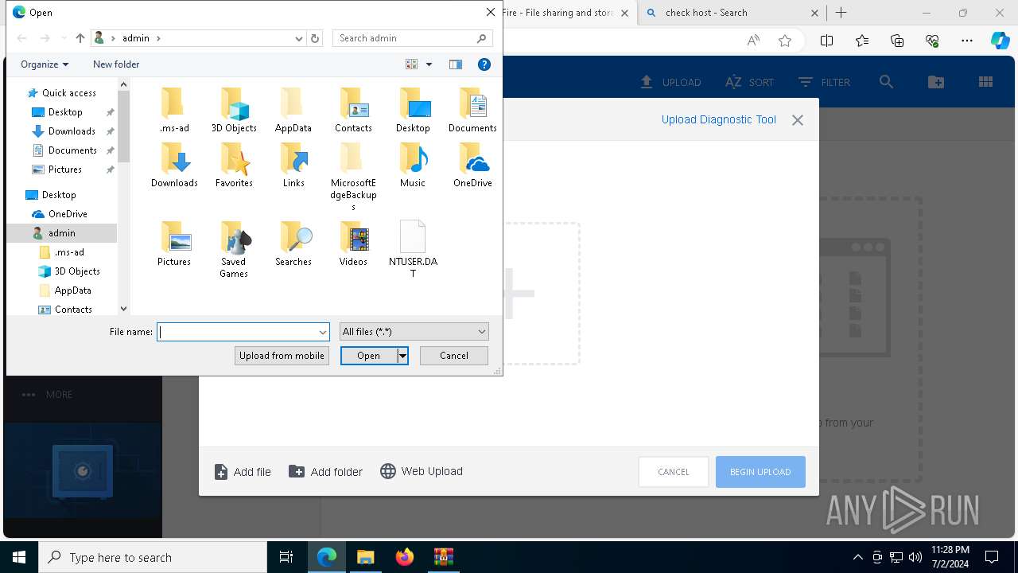The image size is (1018, 573).
Task: Open the Upload Diagnostic Tool link
Action: click(x=719, y=119)
